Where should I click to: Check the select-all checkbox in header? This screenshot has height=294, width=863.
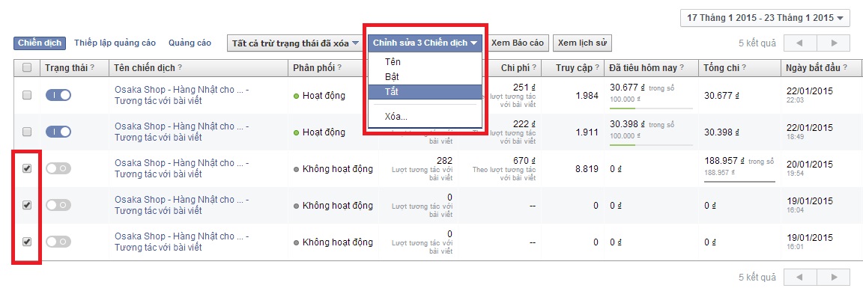(x=27, y=67)
